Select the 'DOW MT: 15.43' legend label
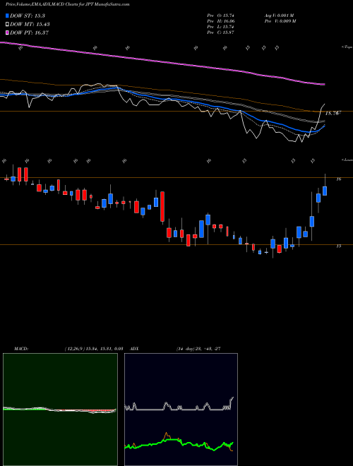Viewport: 353px width, 466px height. point(30,25)
